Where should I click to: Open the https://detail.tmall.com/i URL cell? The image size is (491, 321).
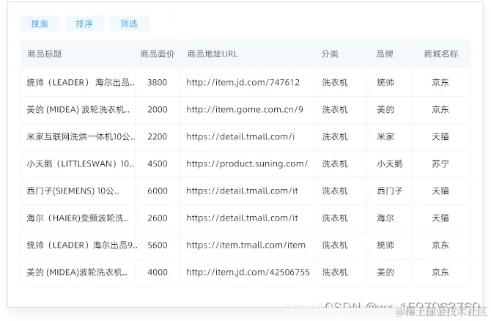[240, 136]
